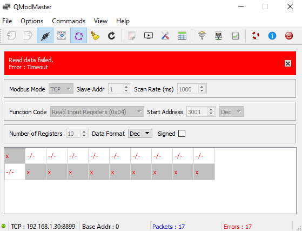Open the File menu

coord(7,21)
